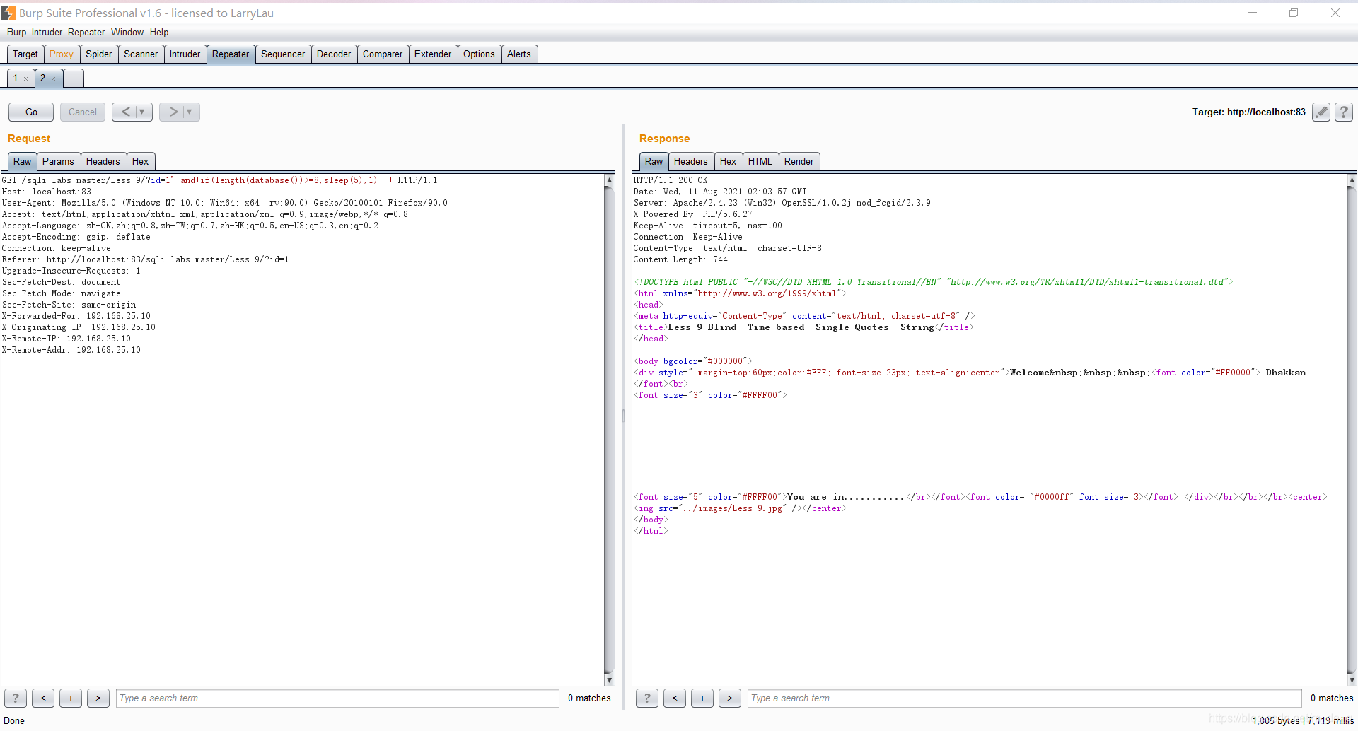
Task: Switch to the Target tool tab
Action: tap(25, 54)
